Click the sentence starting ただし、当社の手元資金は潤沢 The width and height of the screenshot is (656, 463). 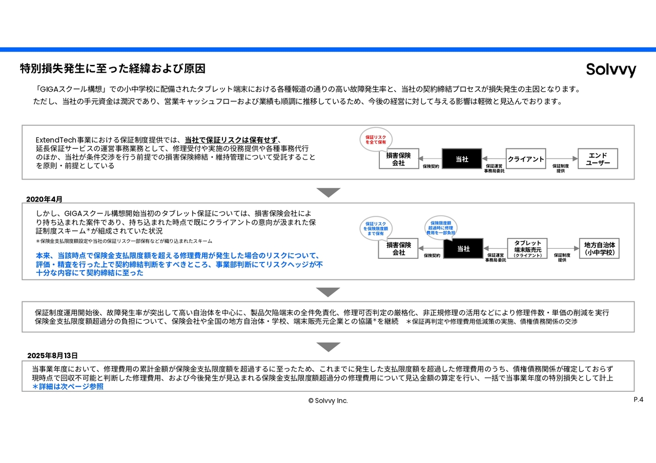coord(298,101)
